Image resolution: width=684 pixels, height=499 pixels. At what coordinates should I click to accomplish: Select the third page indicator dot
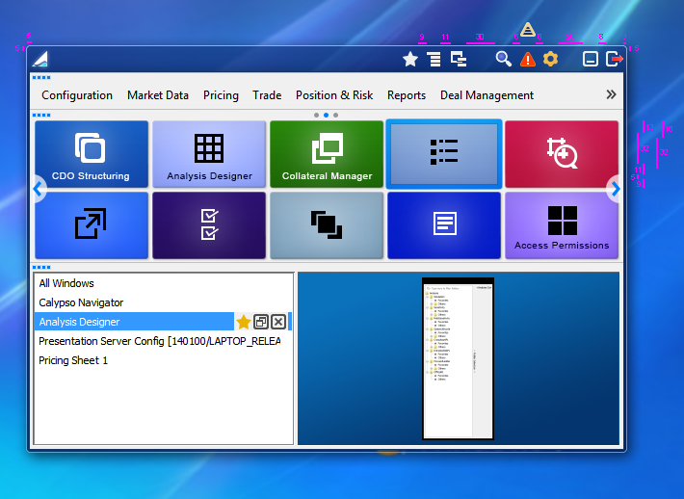[x=335, y=115]
